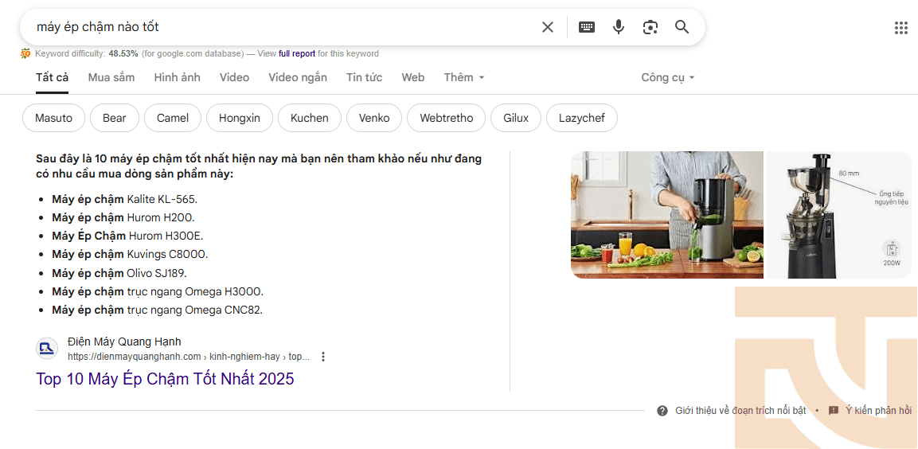Click the Điện Máy Quang Hạnh site name

(124, 342)
